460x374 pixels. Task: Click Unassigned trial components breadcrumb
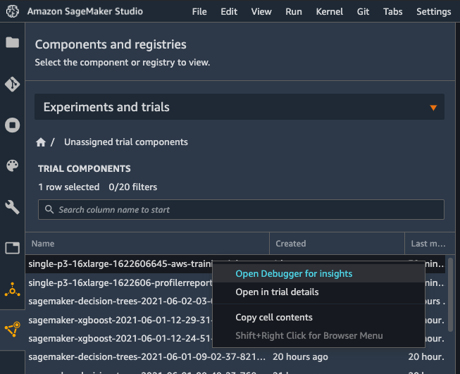coord(126,142)
